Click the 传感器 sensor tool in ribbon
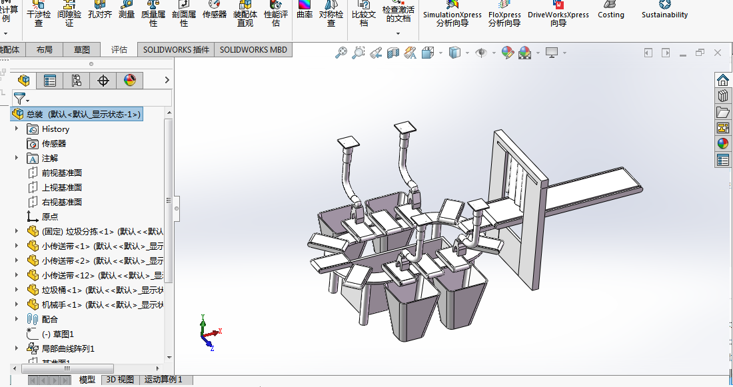The image size is (733, 387). click(215, 10)
